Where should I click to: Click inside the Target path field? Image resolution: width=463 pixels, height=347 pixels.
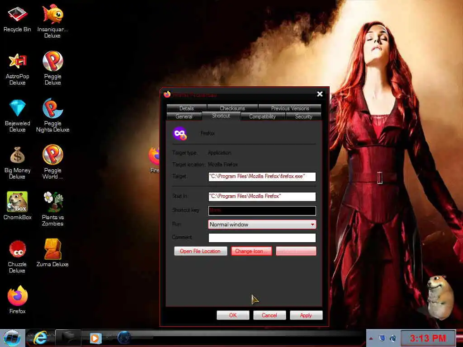[262, 177]
